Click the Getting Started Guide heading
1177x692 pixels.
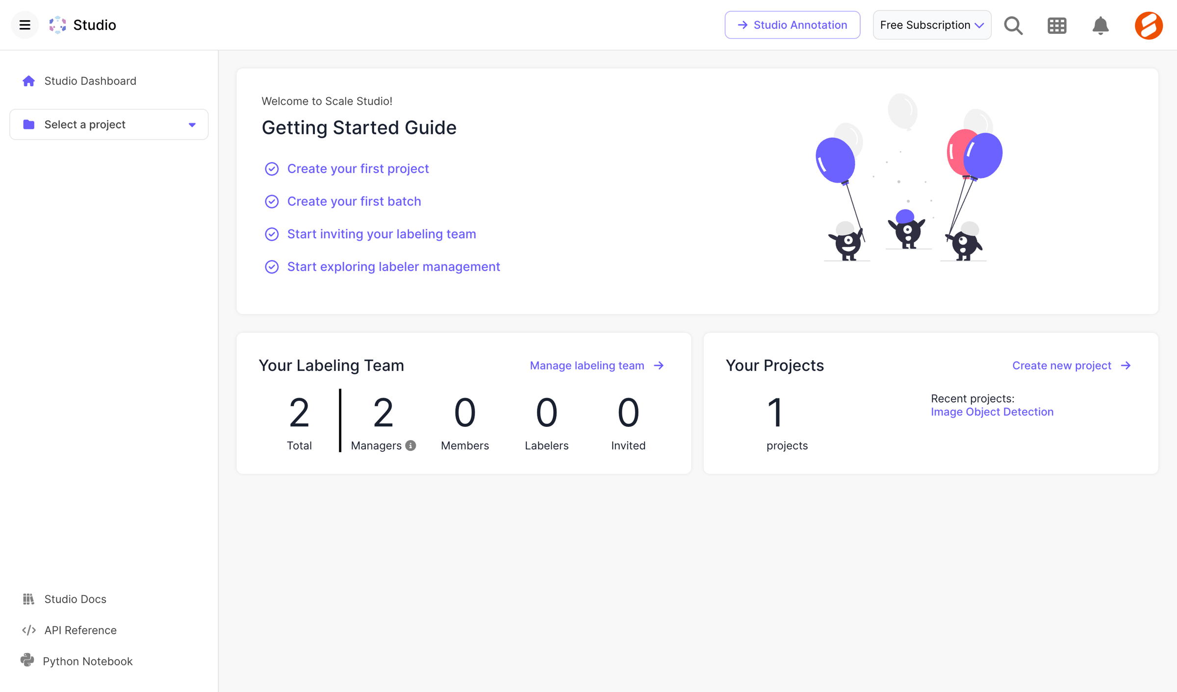[x=359, y=127]
